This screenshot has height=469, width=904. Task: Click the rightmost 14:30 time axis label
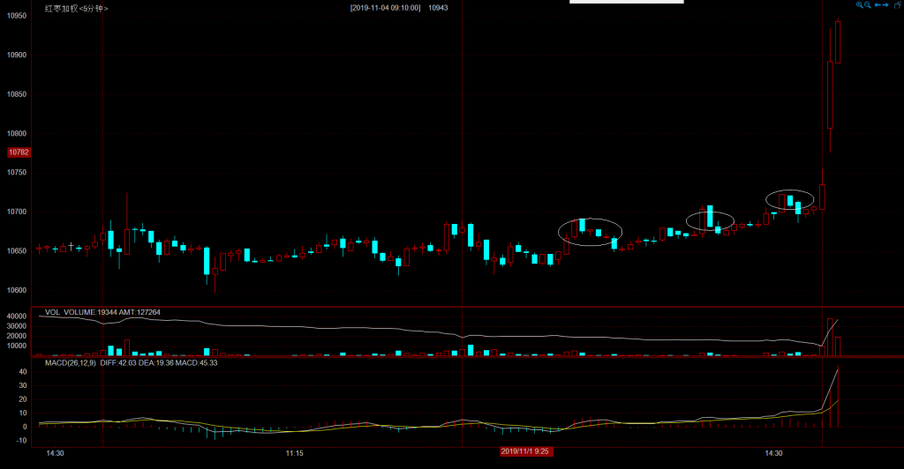pos(773,453)
